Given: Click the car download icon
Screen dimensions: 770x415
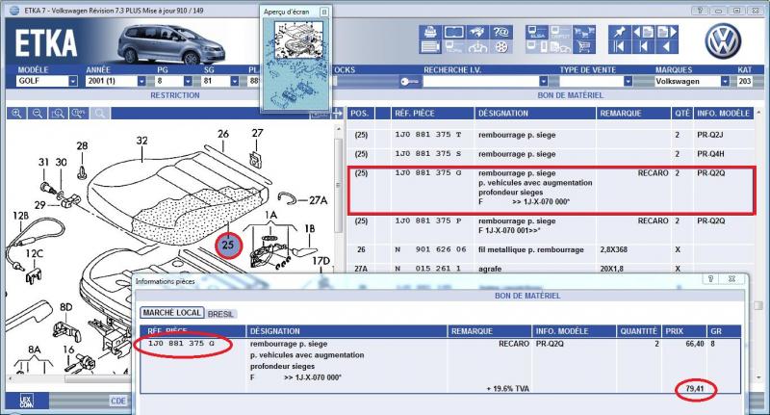Looking at the screenshot, I should (477, 46).
